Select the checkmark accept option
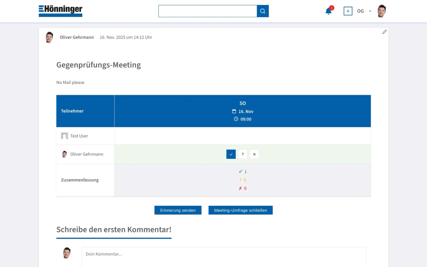The image size is (427, 267). click(x=231, y=154)
